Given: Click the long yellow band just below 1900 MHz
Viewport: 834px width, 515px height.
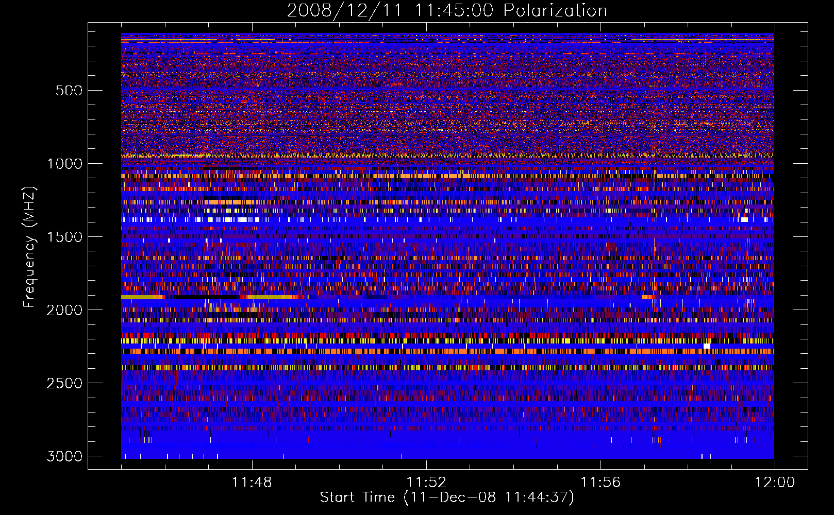Looking at the screenshot, I should tap(143, 297).
